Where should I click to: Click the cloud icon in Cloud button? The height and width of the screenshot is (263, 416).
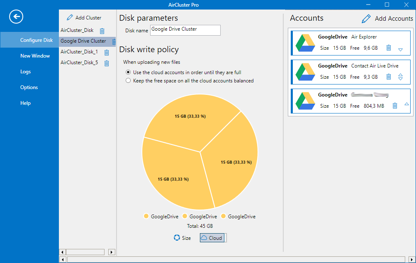pos(204,238)
